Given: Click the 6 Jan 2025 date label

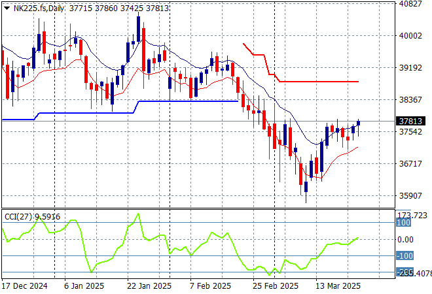Looking at the screenshot, I should 85,286.
